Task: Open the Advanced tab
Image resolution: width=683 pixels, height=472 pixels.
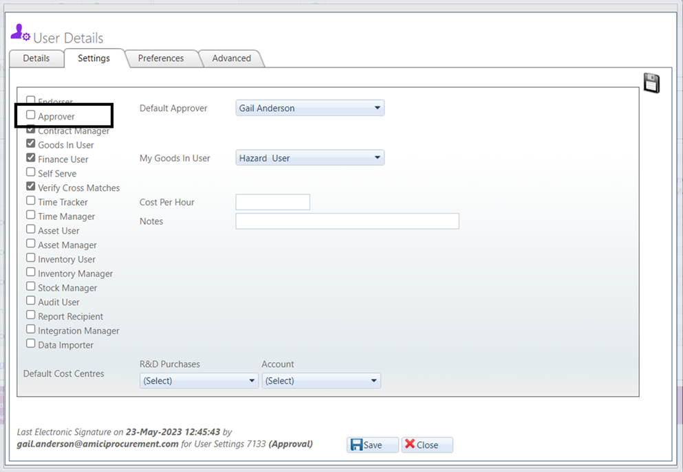Action: click(x=231, y=58)
